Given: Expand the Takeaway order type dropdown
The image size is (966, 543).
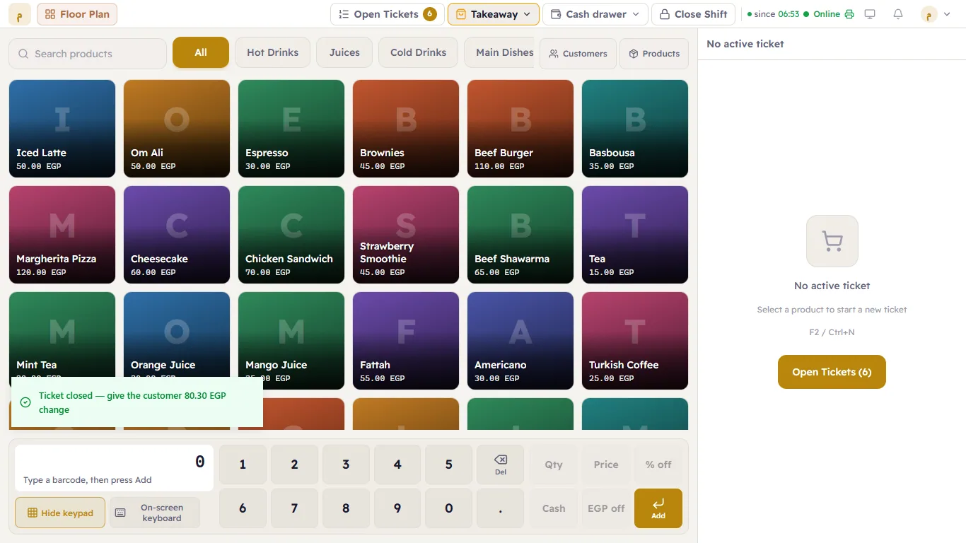Looking at the screenshot, I should 494,14.
